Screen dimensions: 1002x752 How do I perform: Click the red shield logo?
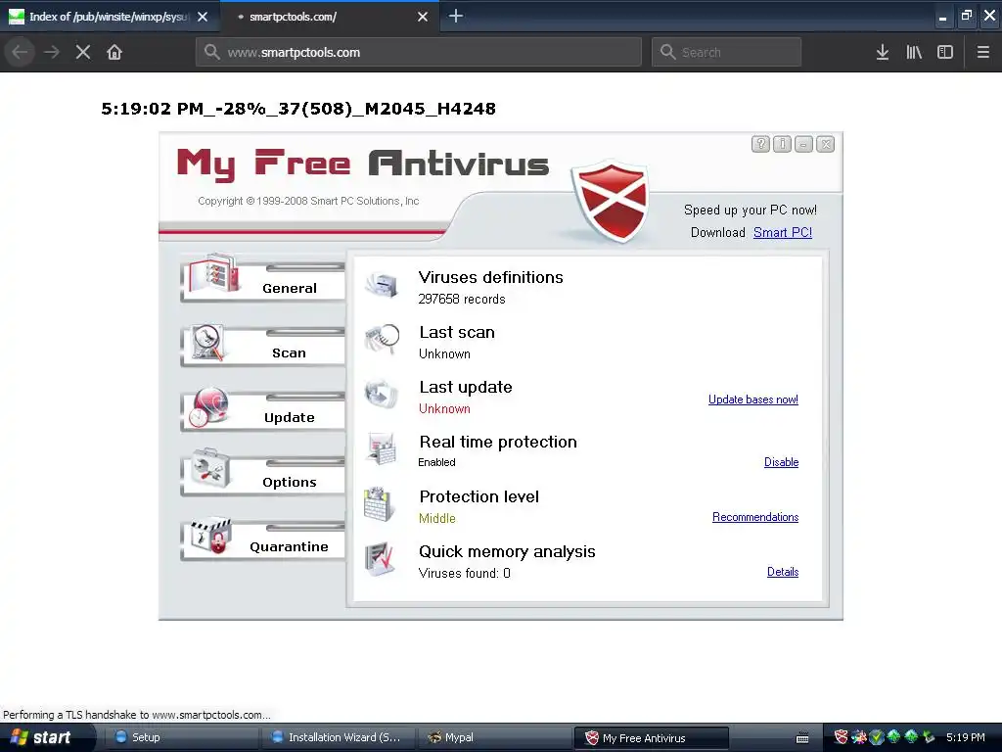613,201
